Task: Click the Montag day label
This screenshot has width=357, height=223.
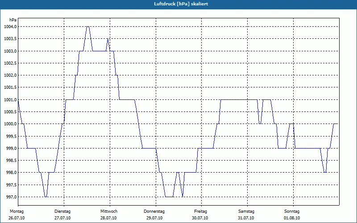Action: click(x=17, y=211)
